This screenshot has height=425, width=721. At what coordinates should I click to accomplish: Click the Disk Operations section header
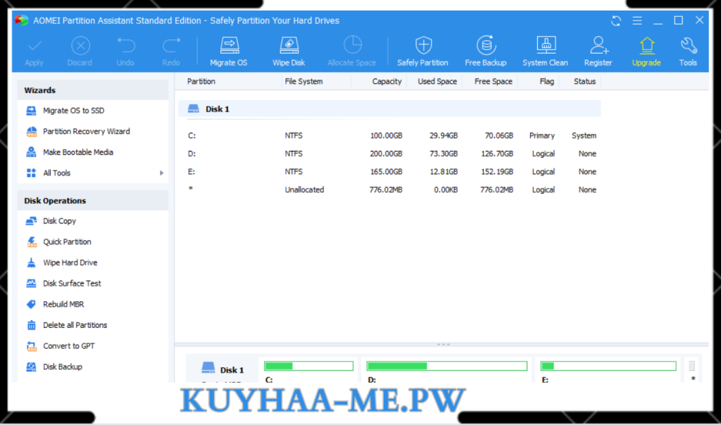click(x=93, y=201)
